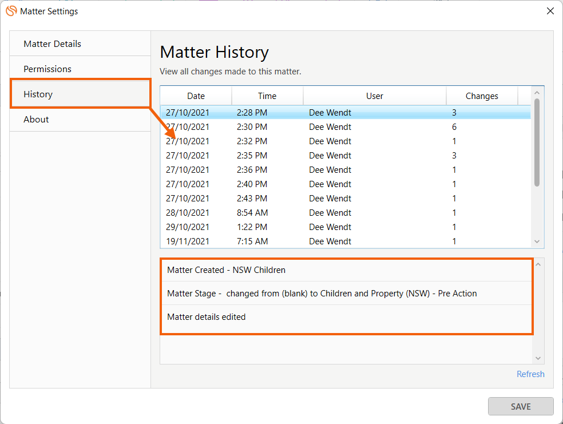Open the About section
Image resolution: width=563 pixels, height=424 pixels.
pyautogui.click(x=80, y=119)
